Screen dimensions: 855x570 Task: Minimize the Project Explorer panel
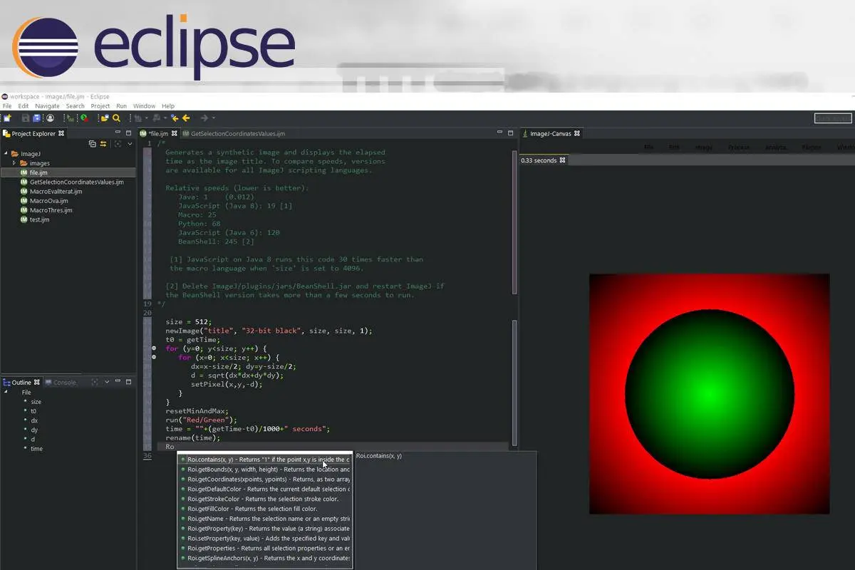[118, 133]
